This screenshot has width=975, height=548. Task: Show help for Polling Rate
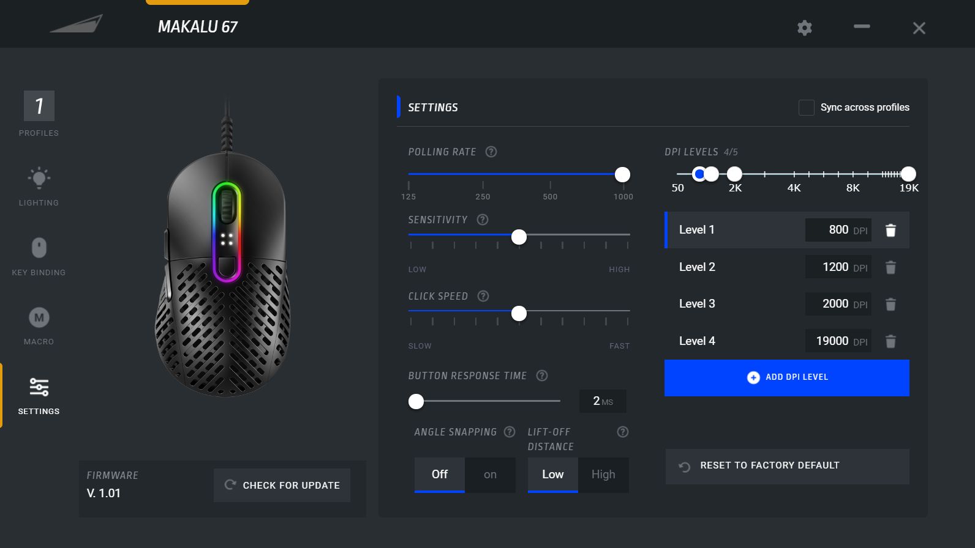(x=491, y=152)
